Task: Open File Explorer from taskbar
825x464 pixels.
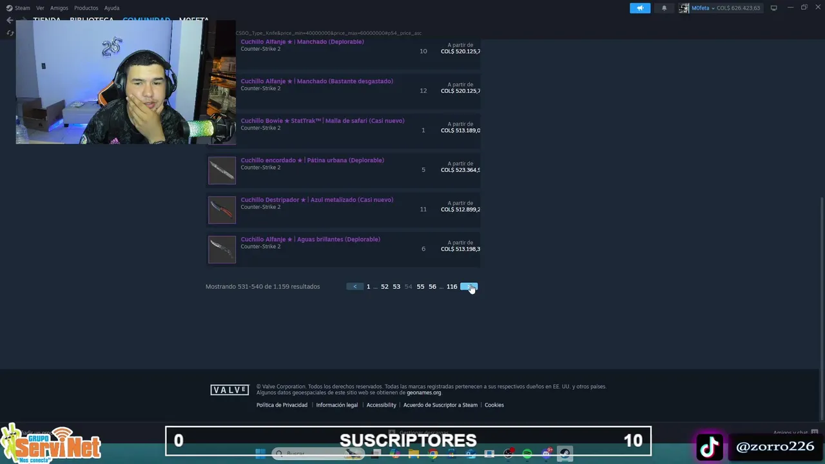Action: pos(414,454)
